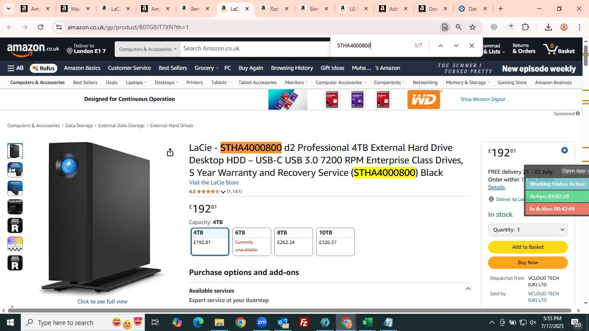589x331 pixels.
Task: Open FileZilla from the taskbar
Action: tap(304, 322)
